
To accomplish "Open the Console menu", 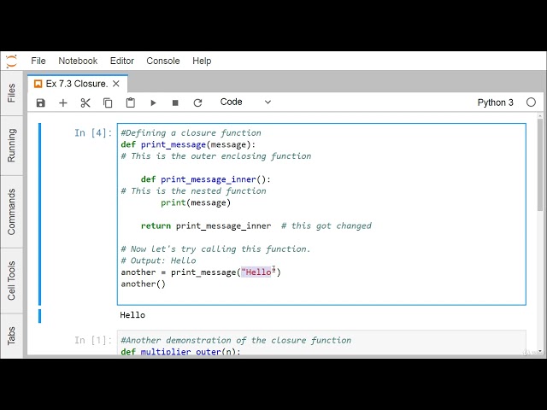I will 163,61.
